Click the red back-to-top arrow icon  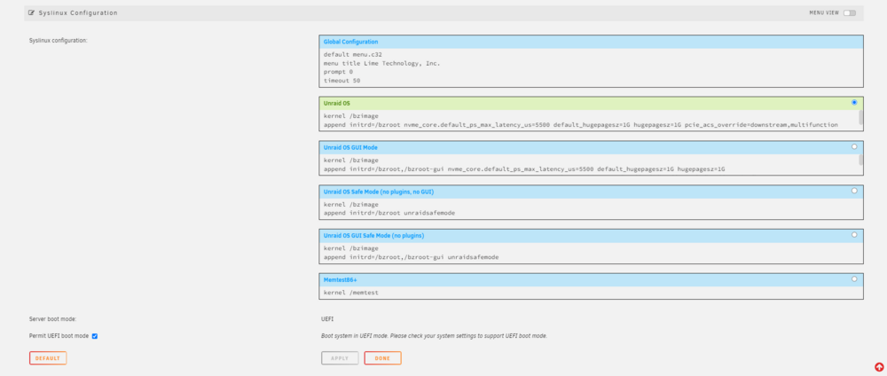(878, 367)
